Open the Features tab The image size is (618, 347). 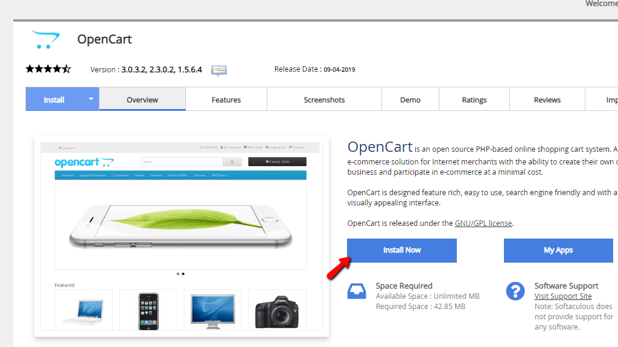tap(226, 100)
